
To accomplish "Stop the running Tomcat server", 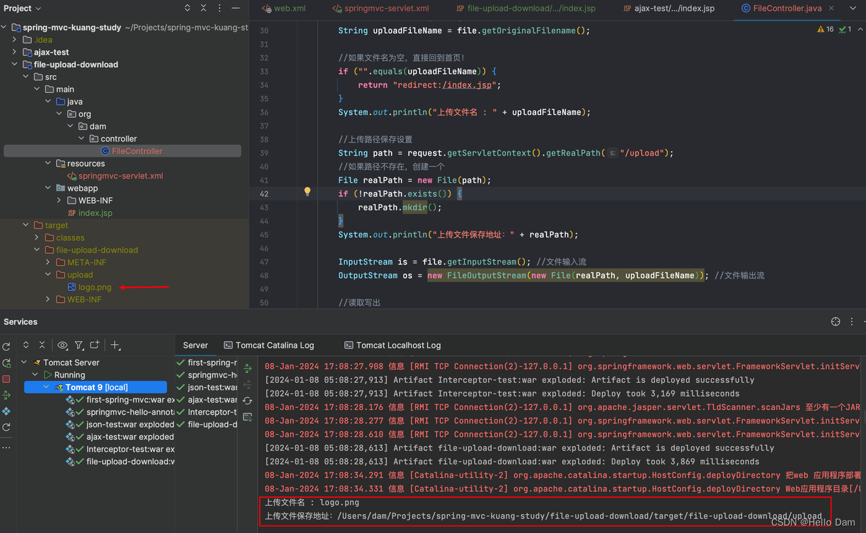I will [x=6, y=379].
